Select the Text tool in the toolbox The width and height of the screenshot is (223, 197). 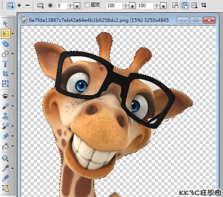point(5,64)
